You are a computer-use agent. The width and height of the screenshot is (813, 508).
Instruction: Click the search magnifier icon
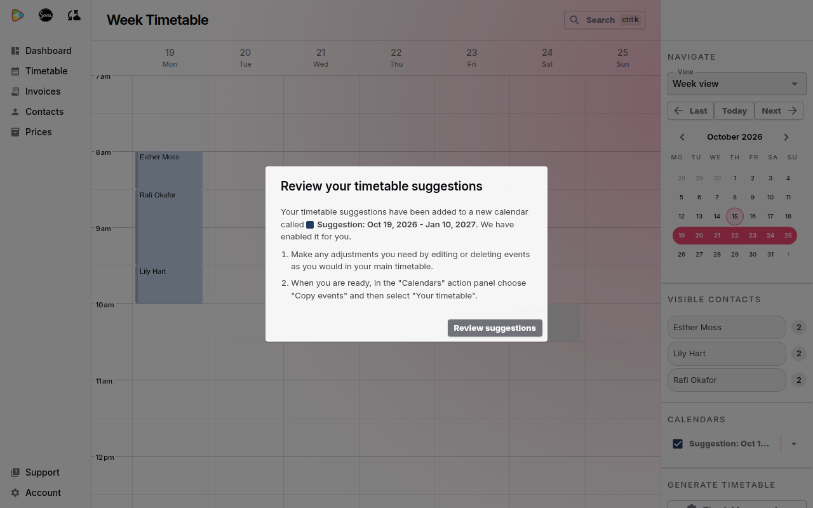pyautogui.click(x=575, y=20)
